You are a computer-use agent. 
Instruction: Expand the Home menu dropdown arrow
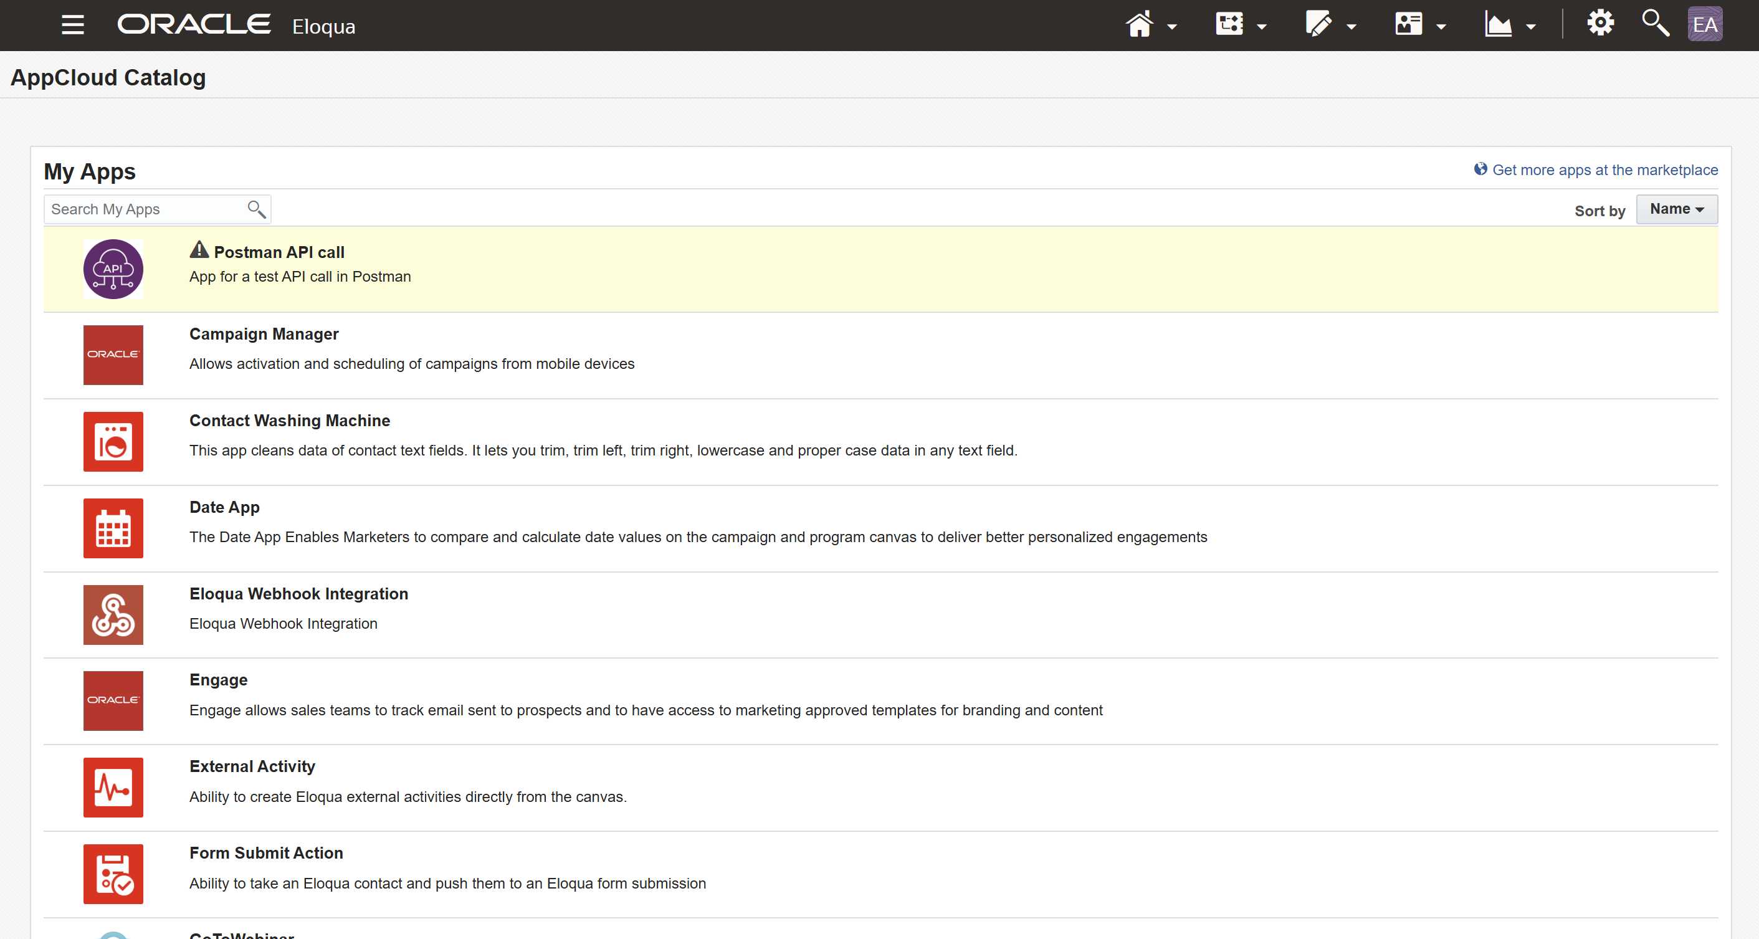pyautogui.click(x=1172, y=27)
